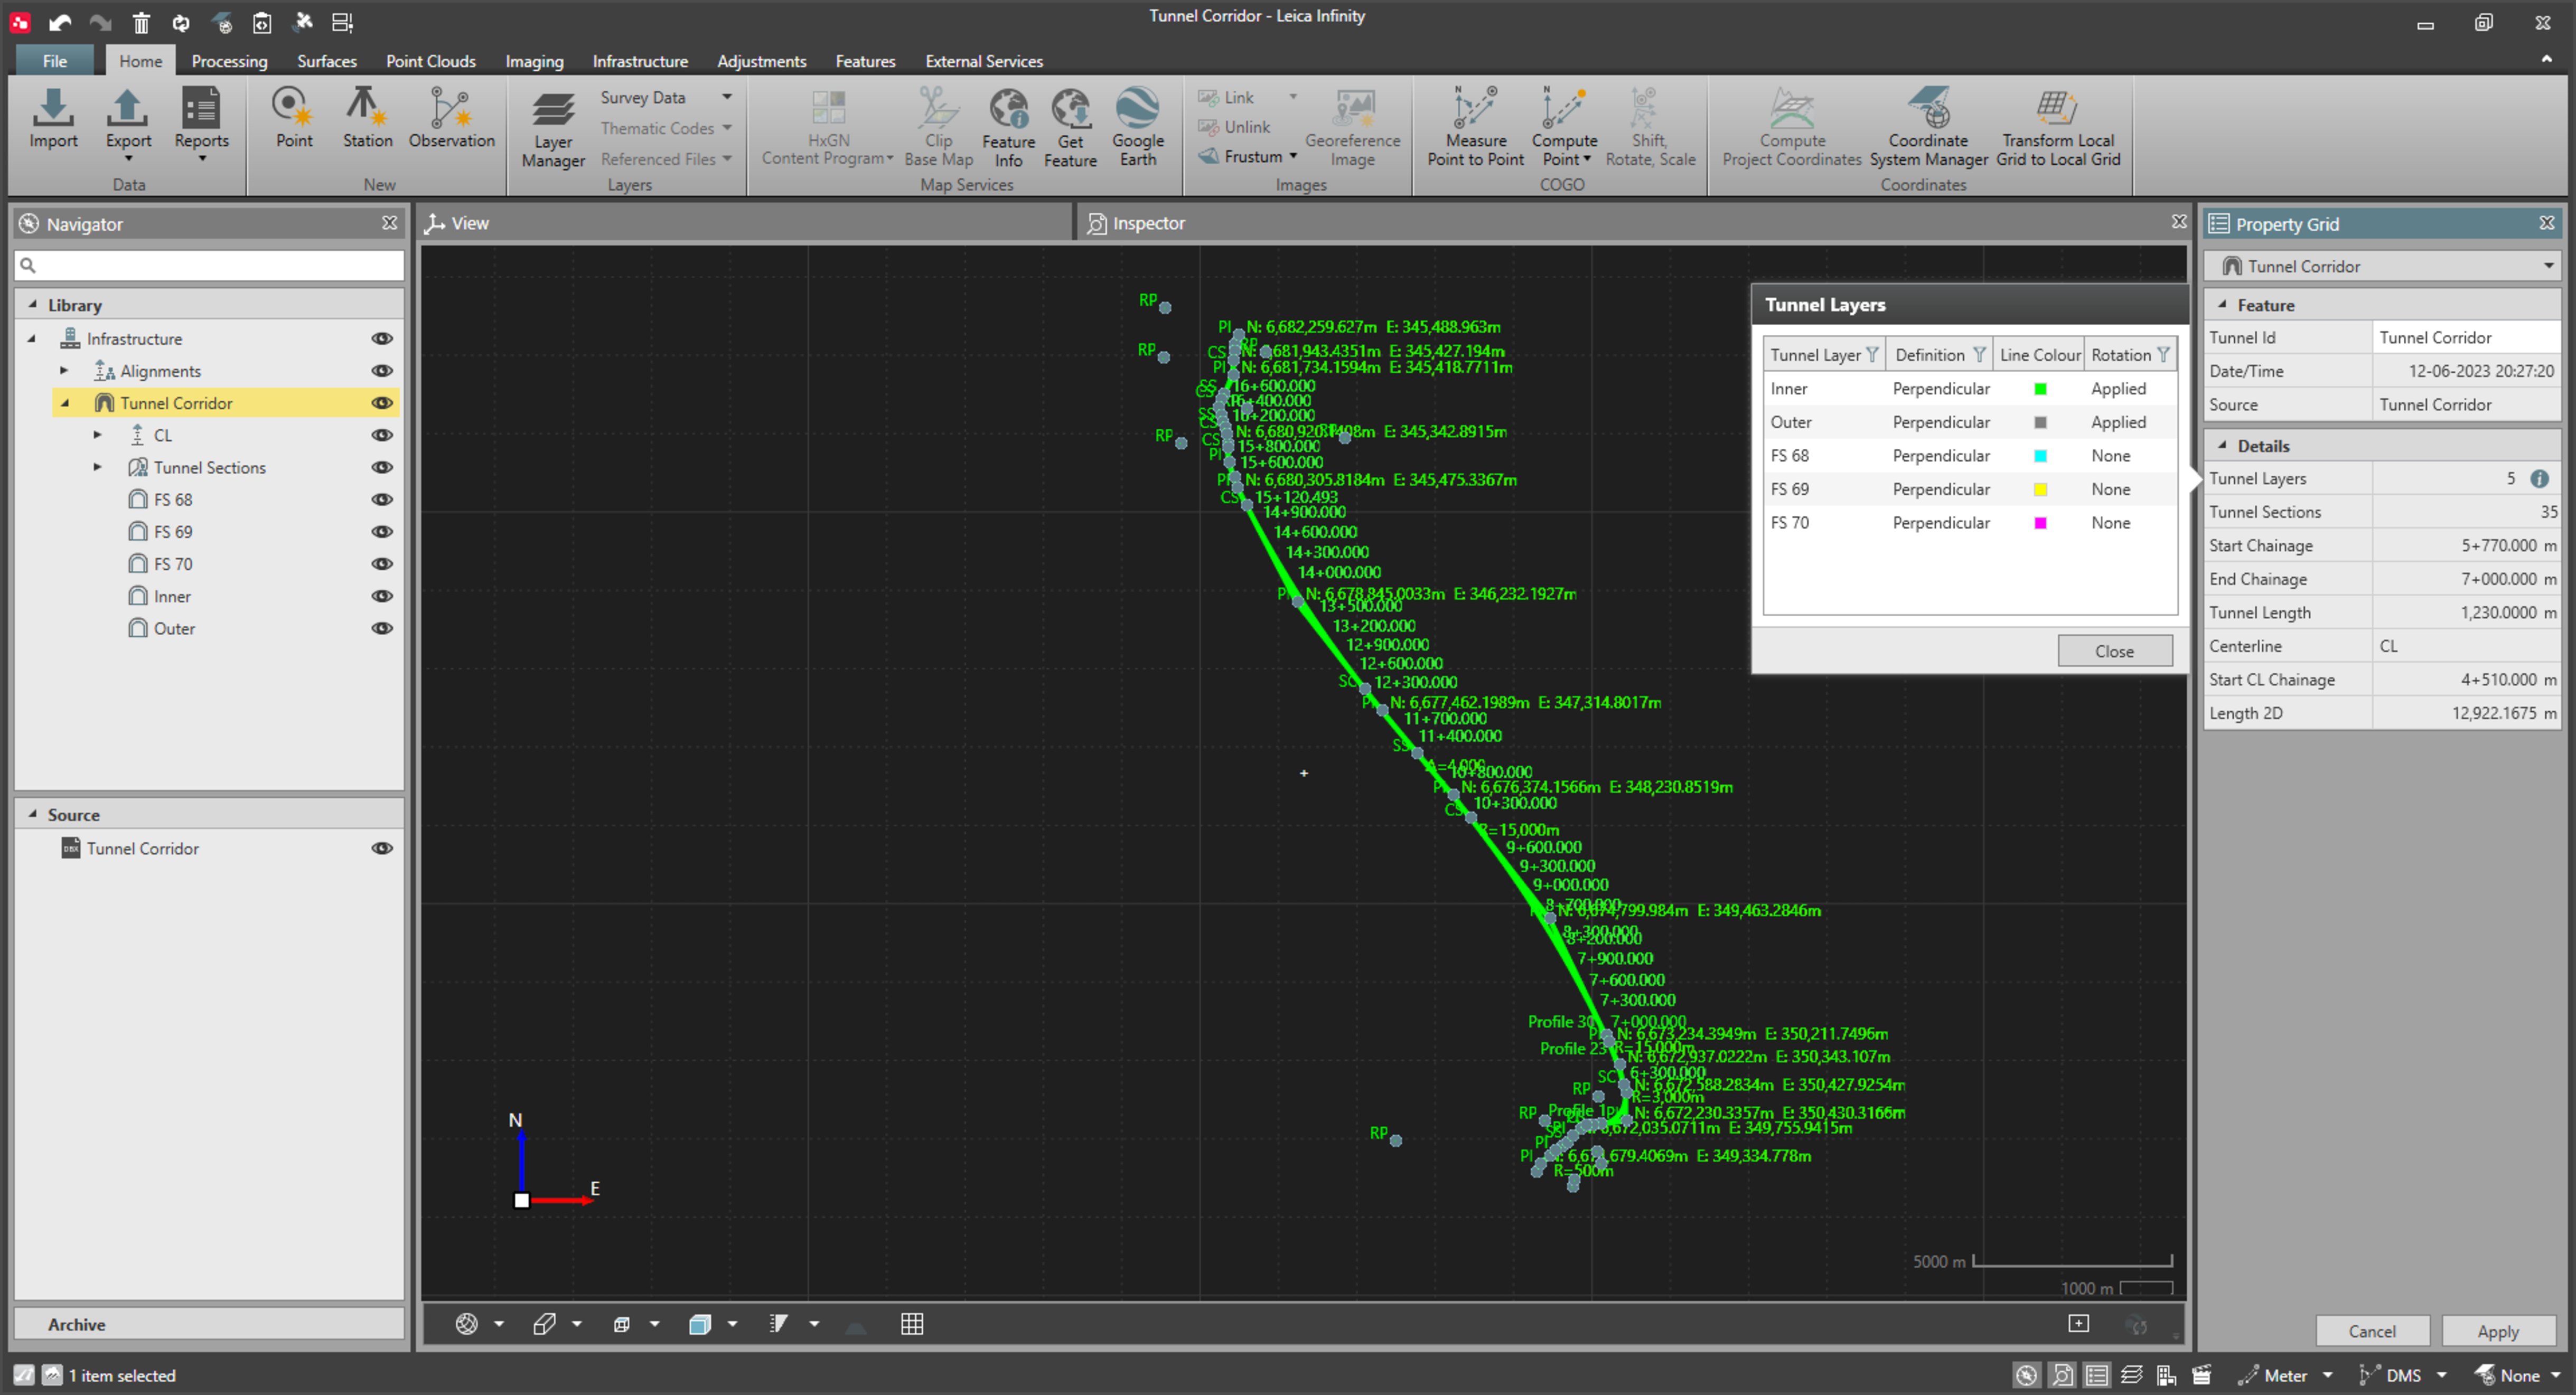Click the Link images tool
Image resolution: width=2576 pixels, height=1395 pixels.
1226,97
